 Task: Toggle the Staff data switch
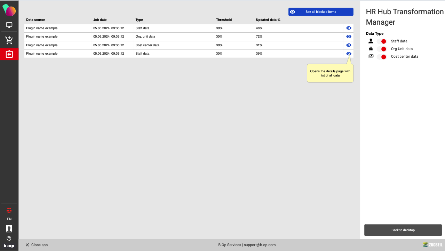[x=382, y=41]
